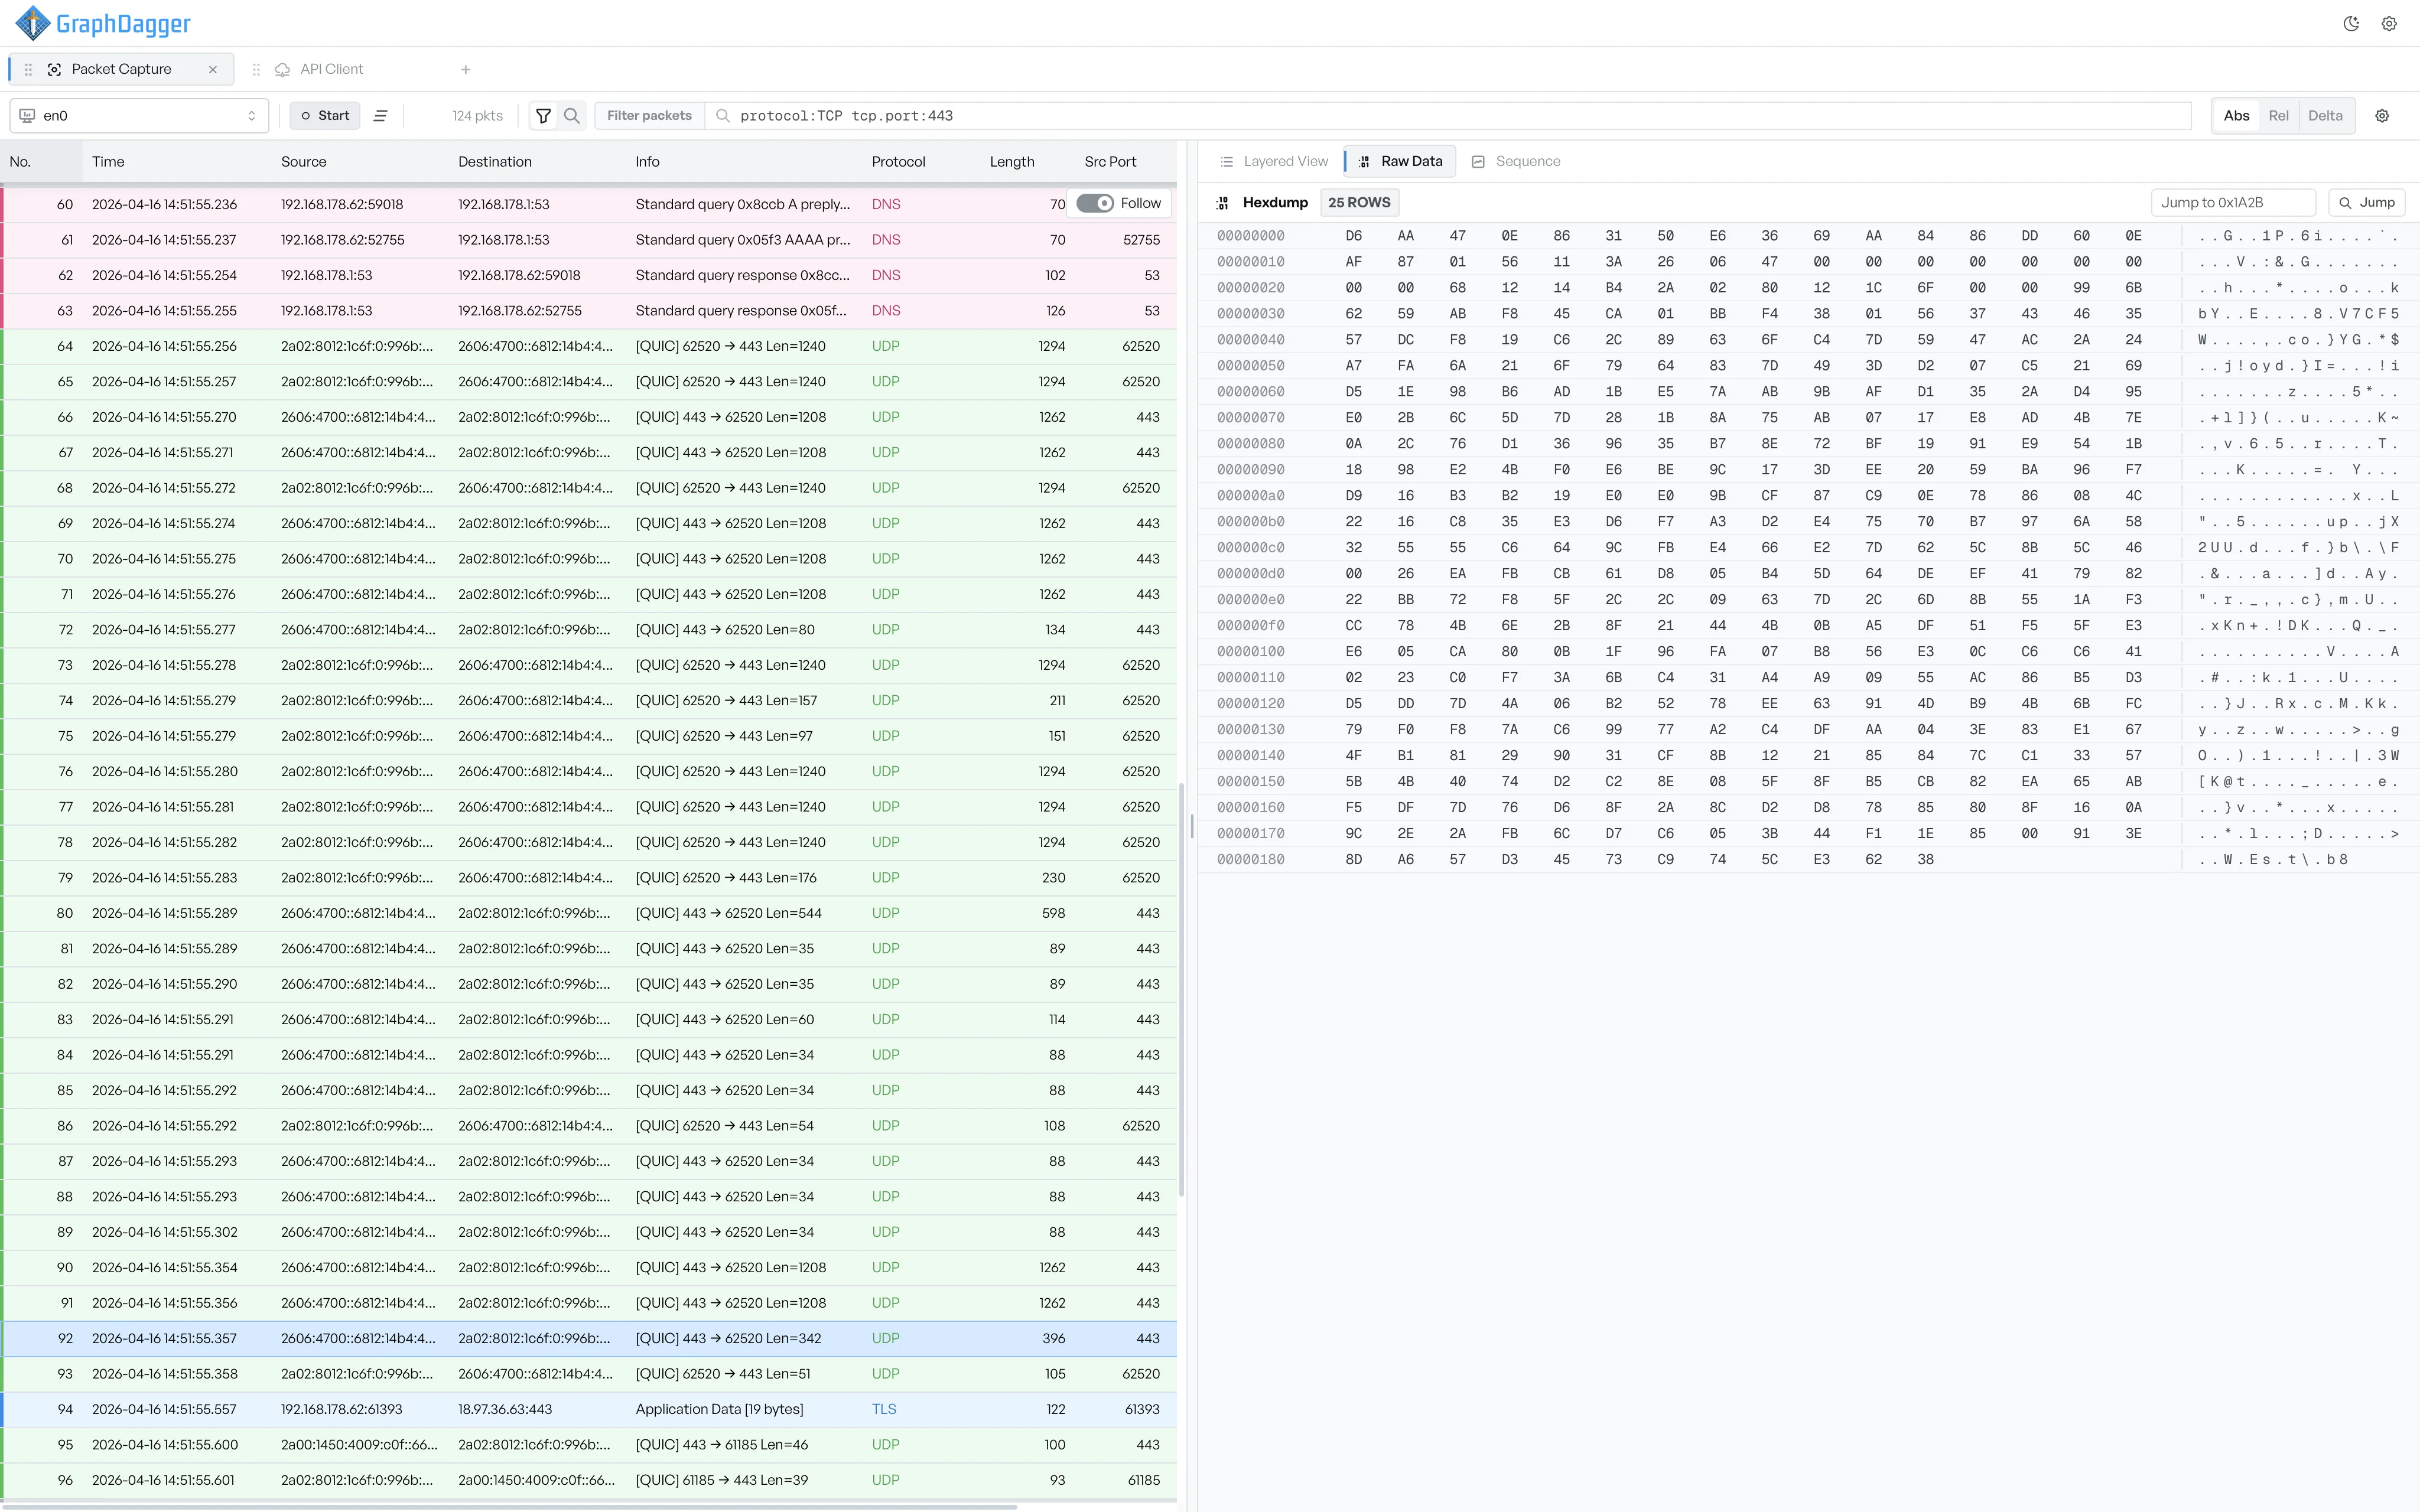The height and width of the screenshot is (1512, 2420).
Task: Click hexdump offset 00000000
Action: tap(1251, 236)
